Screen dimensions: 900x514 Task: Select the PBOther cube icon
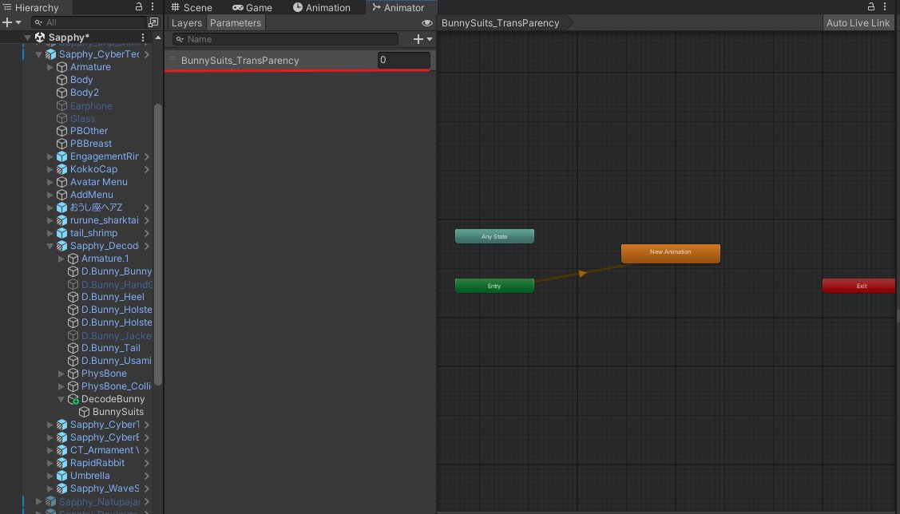pos(62,131)
